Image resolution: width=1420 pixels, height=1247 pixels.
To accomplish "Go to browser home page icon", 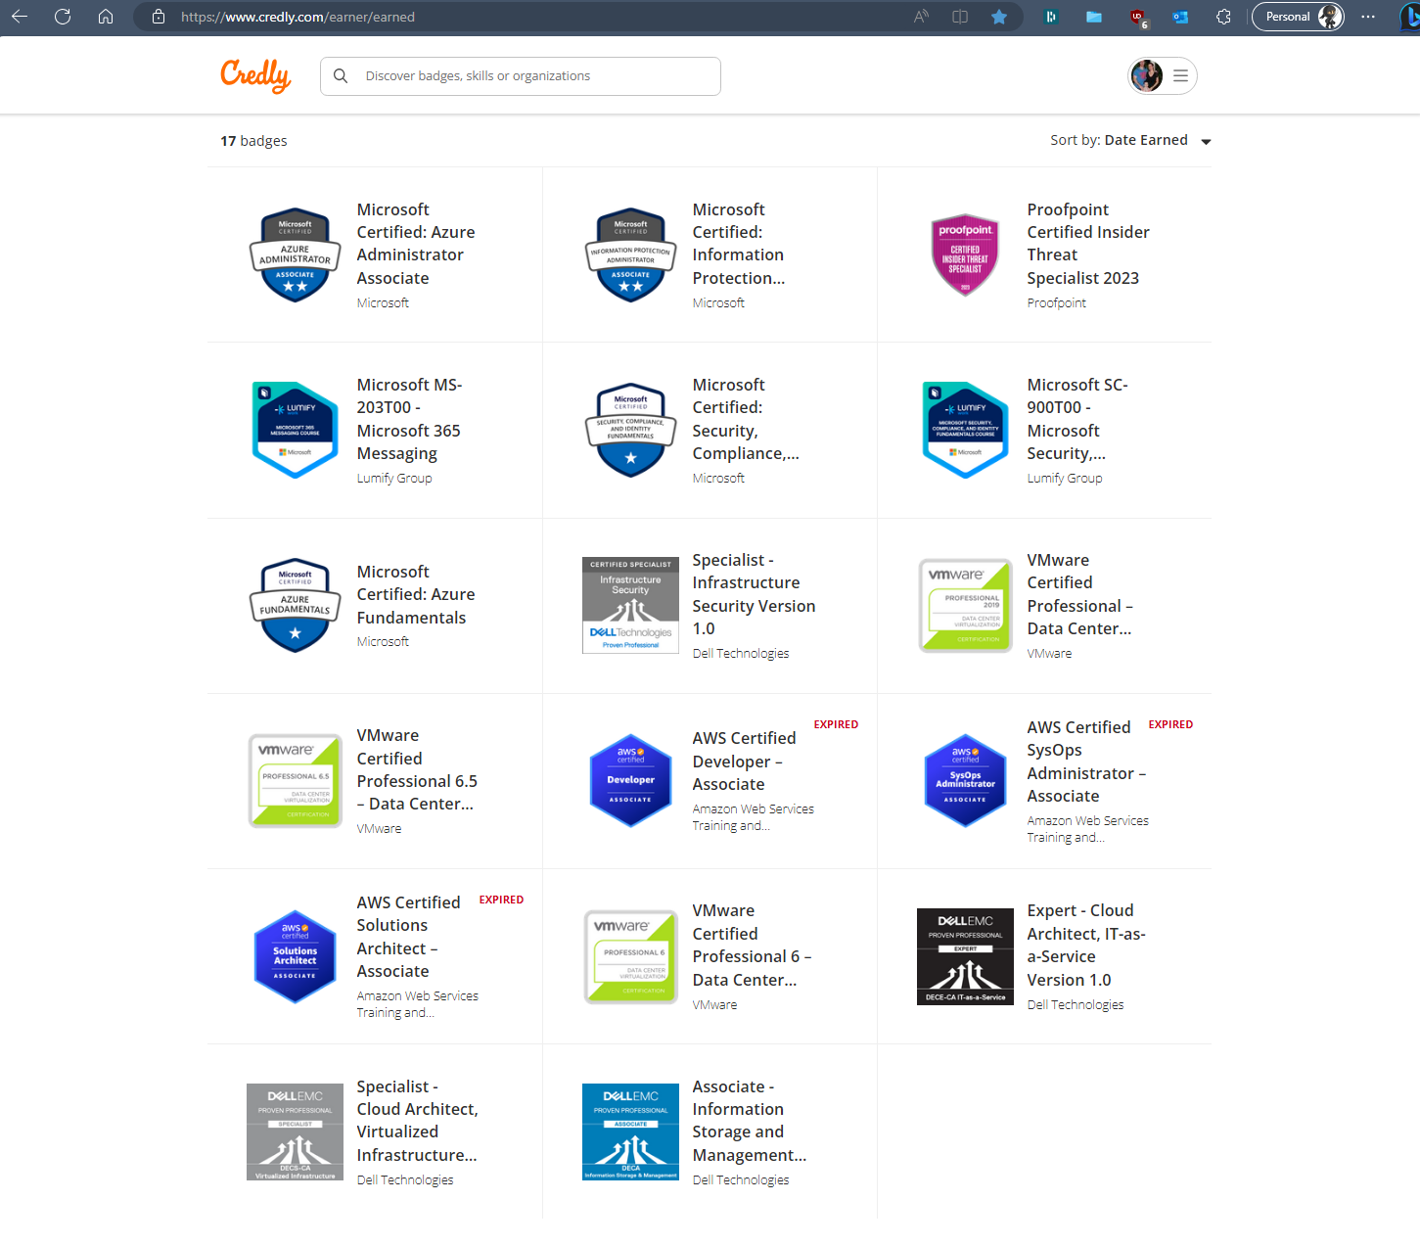I will [106, 17].
